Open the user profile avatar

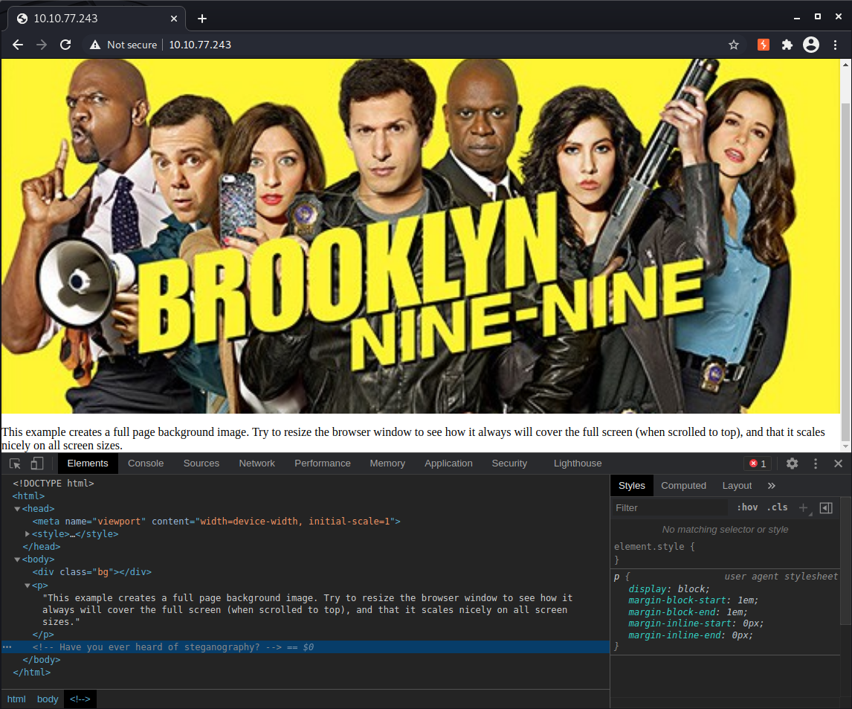pos(810,45)
